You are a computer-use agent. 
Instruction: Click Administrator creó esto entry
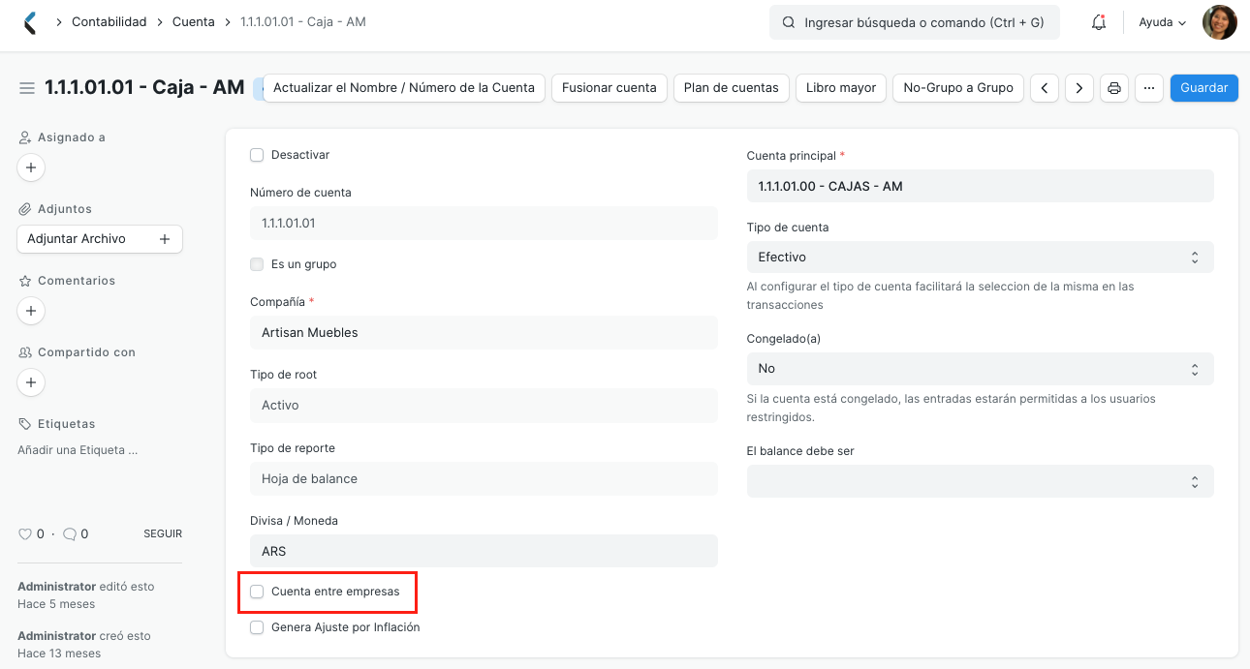[84, 636]
